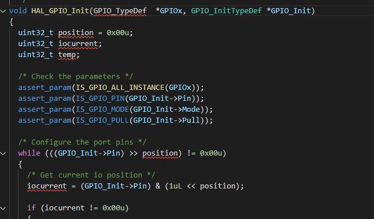Click the IS_GPIO_ALL_INSTANCE macro
Screen dimensions: 374x219
click(120, 88)
